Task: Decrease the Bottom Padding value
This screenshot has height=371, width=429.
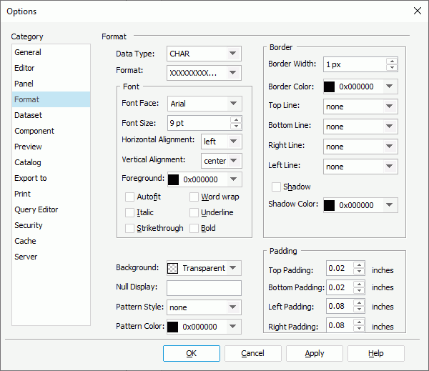Action: pyautogui.click(x=359, y=290)
